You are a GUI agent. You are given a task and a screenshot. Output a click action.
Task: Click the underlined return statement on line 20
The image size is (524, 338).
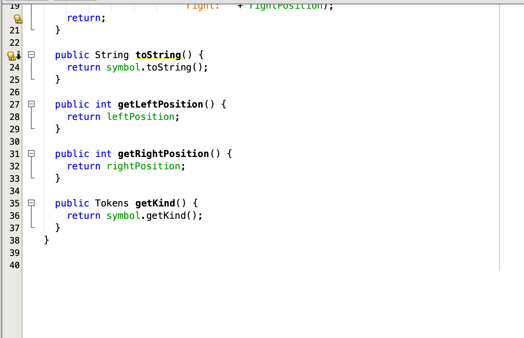(x=84, y=17)
